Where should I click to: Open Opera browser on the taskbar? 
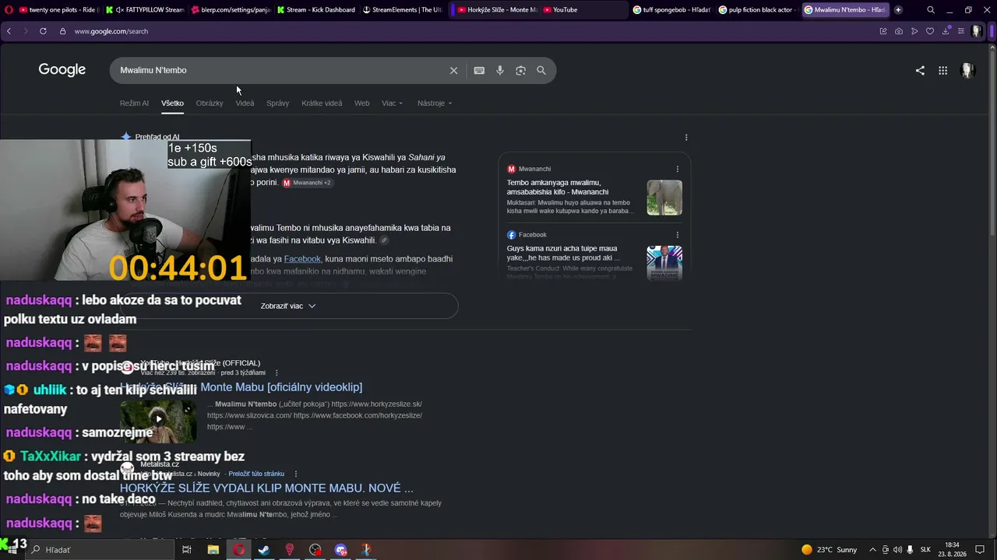(238, 550)
